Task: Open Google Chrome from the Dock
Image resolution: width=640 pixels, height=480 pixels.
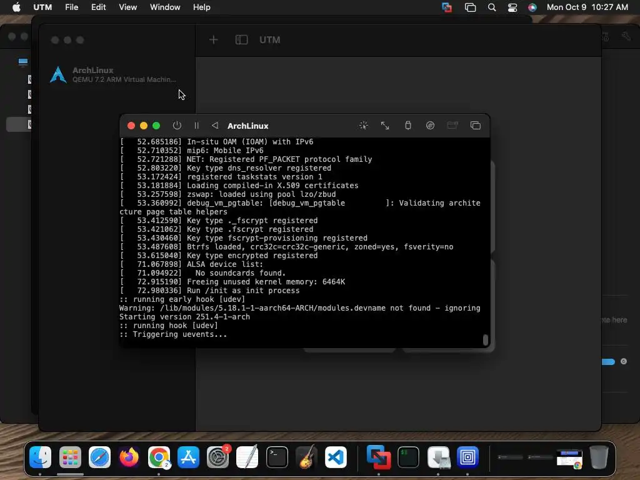Action: coord(159,457)
